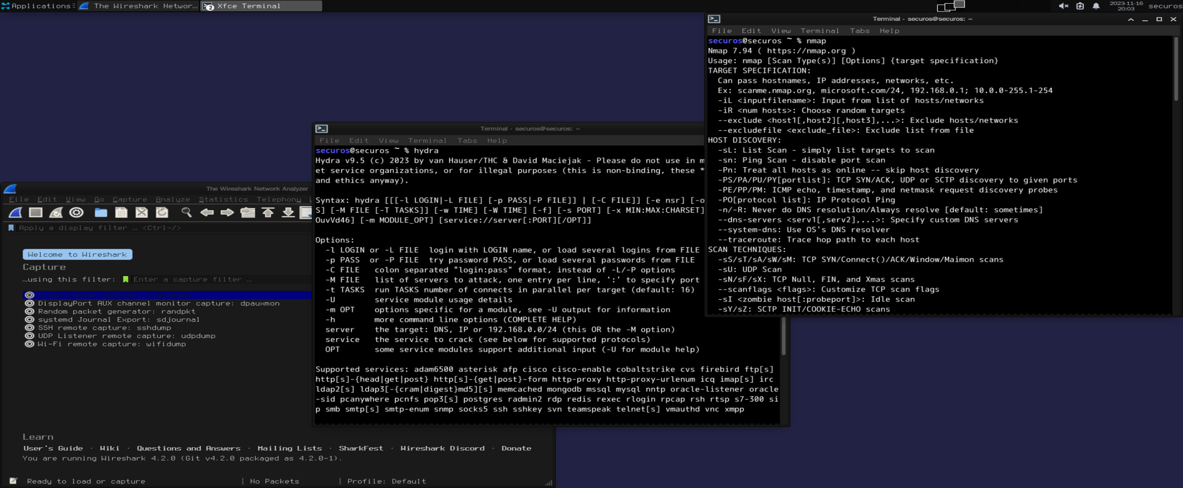The image size is (1183, 488).
Task: Open Wireshark File menu
Action: click(19, 199)
